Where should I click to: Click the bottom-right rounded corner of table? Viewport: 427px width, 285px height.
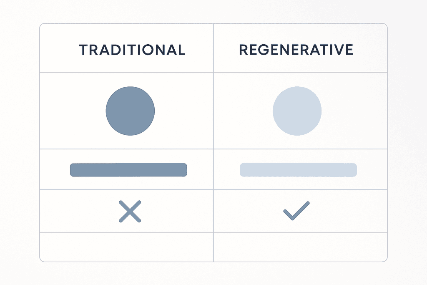[386, 260]
